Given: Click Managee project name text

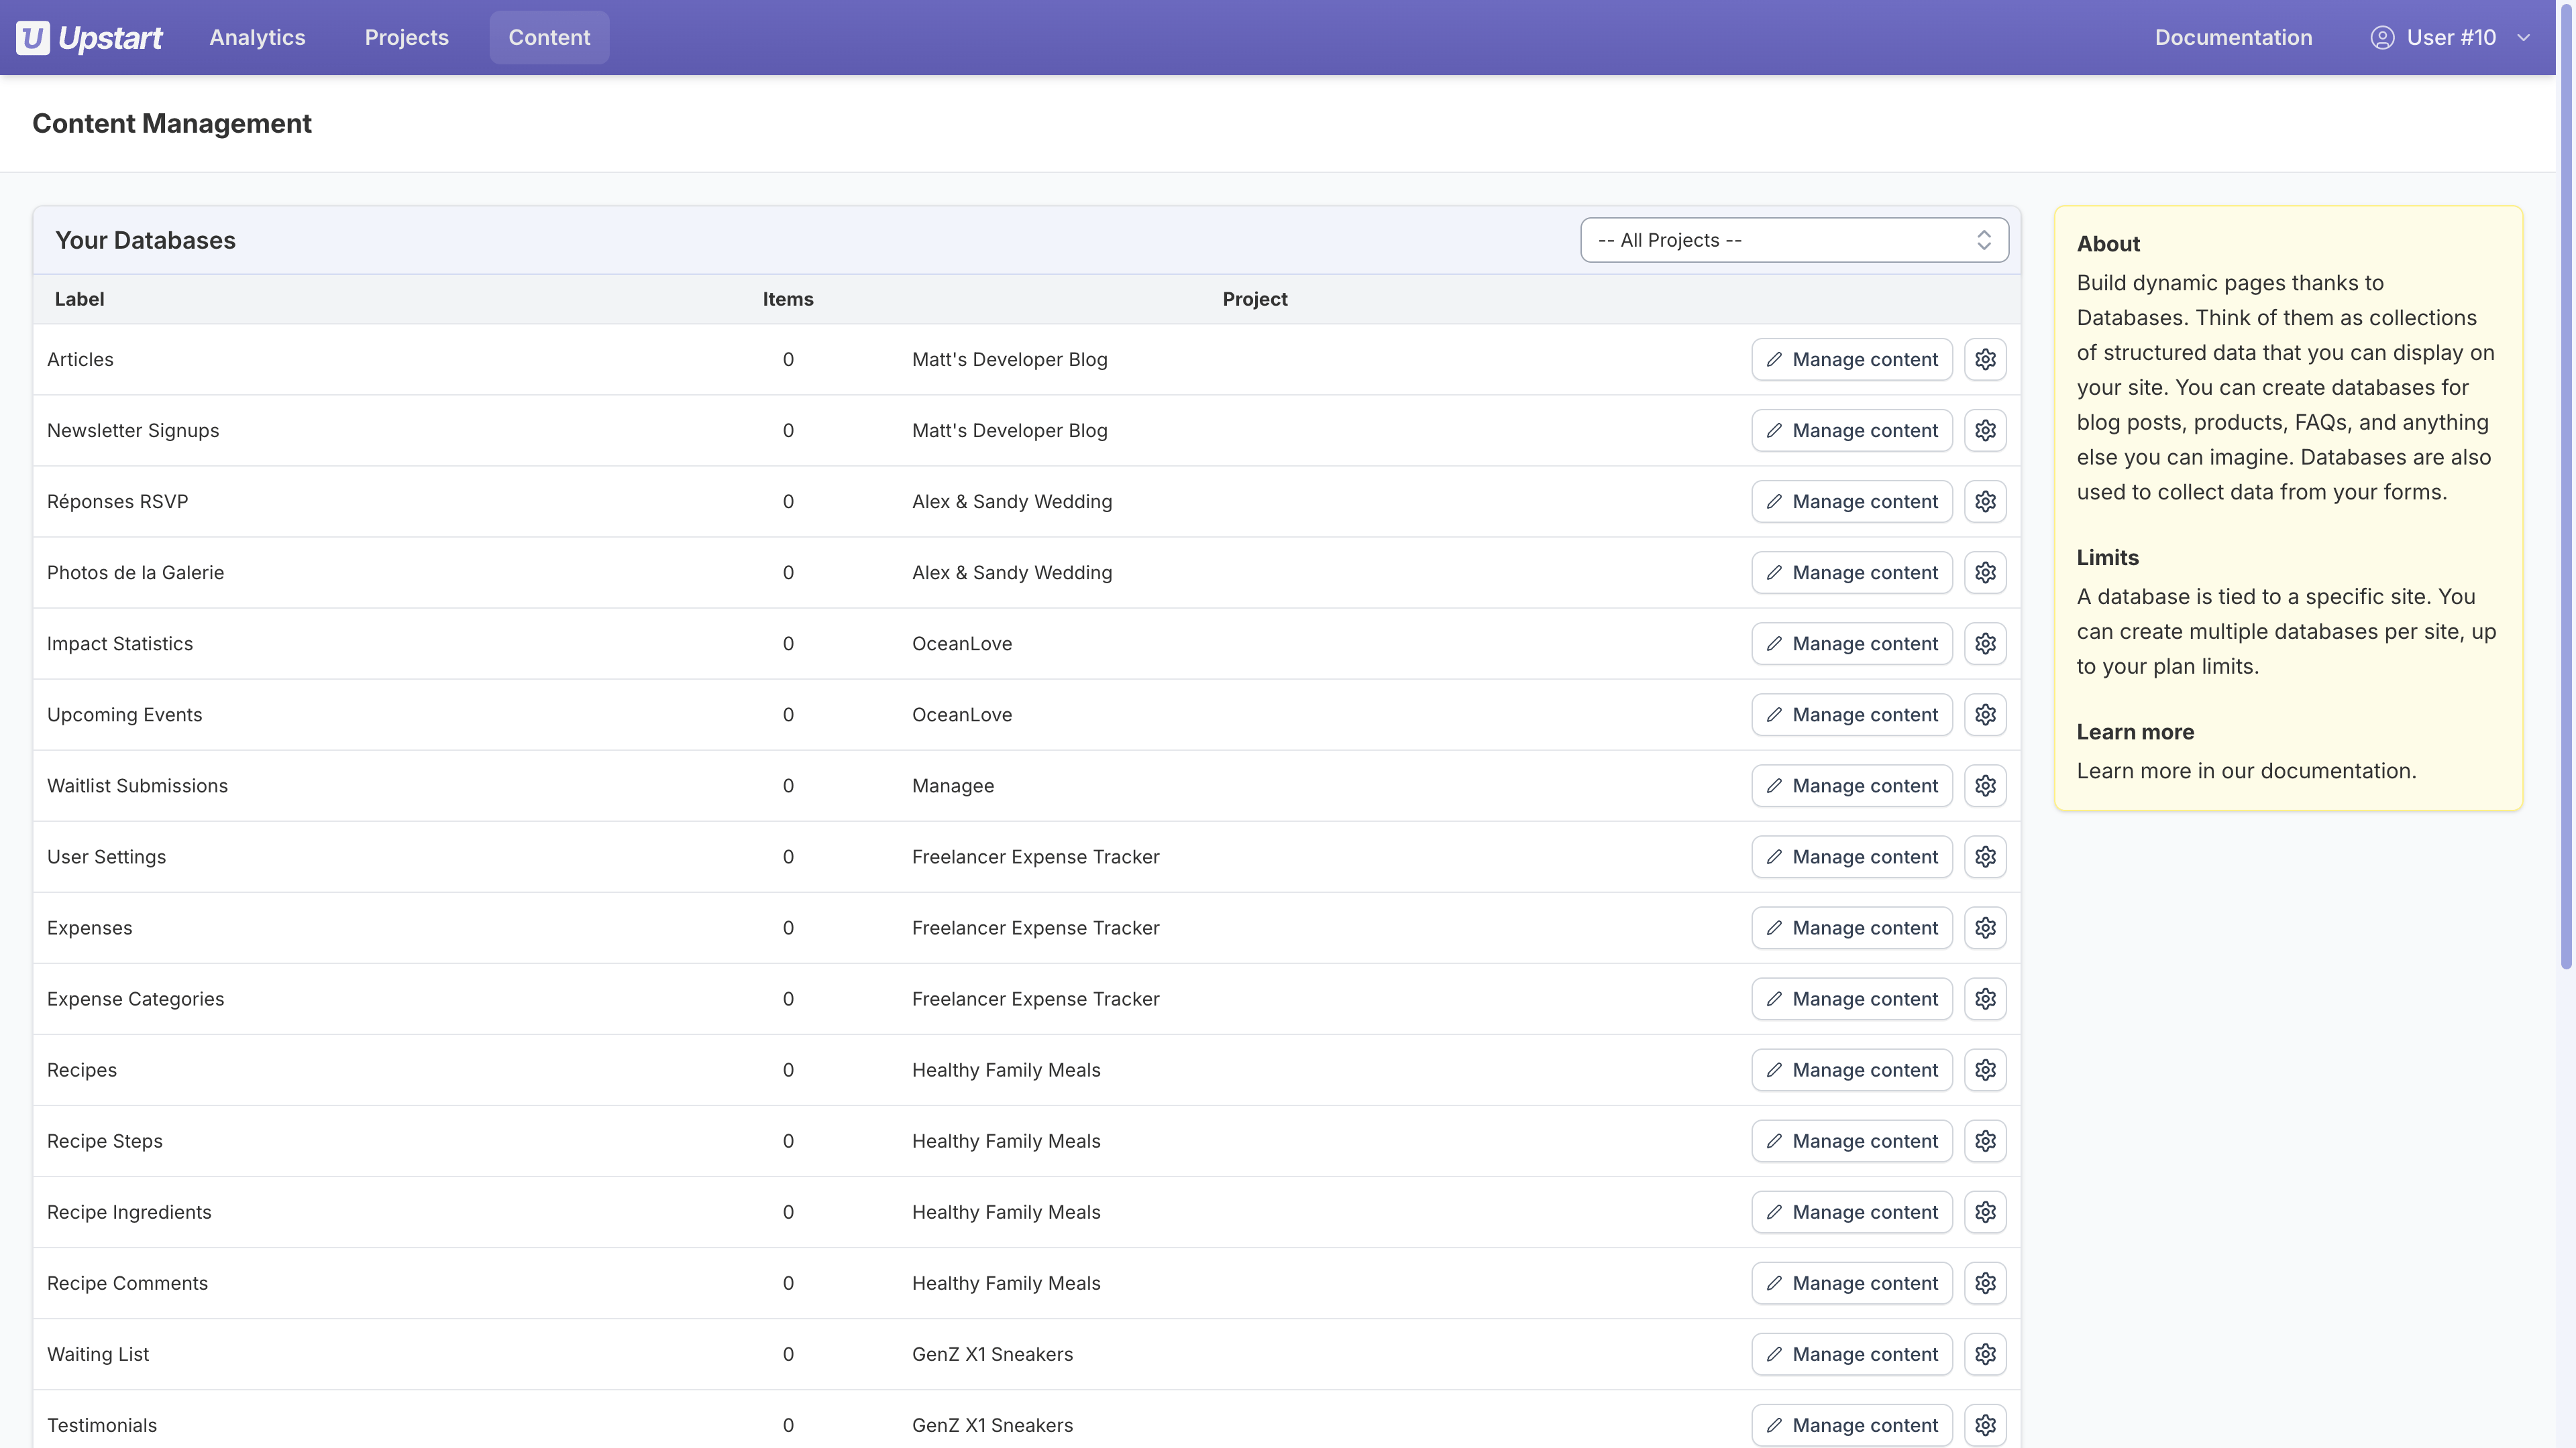Looking at the screenshot, I should (953, 786).
